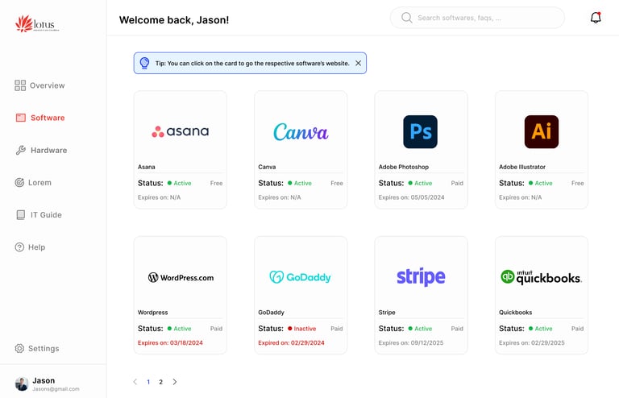Click the Quickbooks card title
The width and height of the screenshot is (619, 398).
[516, 312]
